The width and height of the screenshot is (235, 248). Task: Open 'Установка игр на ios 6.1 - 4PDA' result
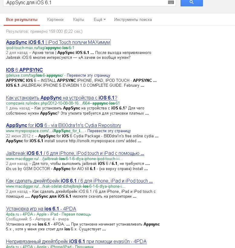[41, 209]
